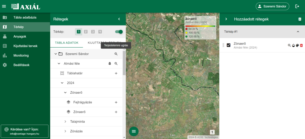
Task: Click the logout icon in the header
Action: pyautogui.click(x=297, y=6)
